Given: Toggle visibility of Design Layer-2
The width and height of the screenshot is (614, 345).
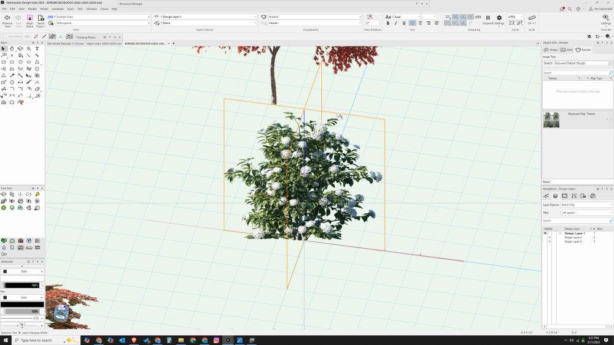Looking at the screenshot, I should (549, 237).
